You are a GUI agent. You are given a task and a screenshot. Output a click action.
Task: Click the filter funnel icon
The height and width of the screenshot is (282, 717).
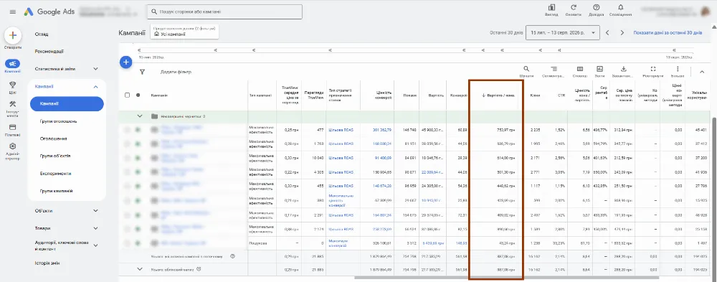(x=142, y=72)
